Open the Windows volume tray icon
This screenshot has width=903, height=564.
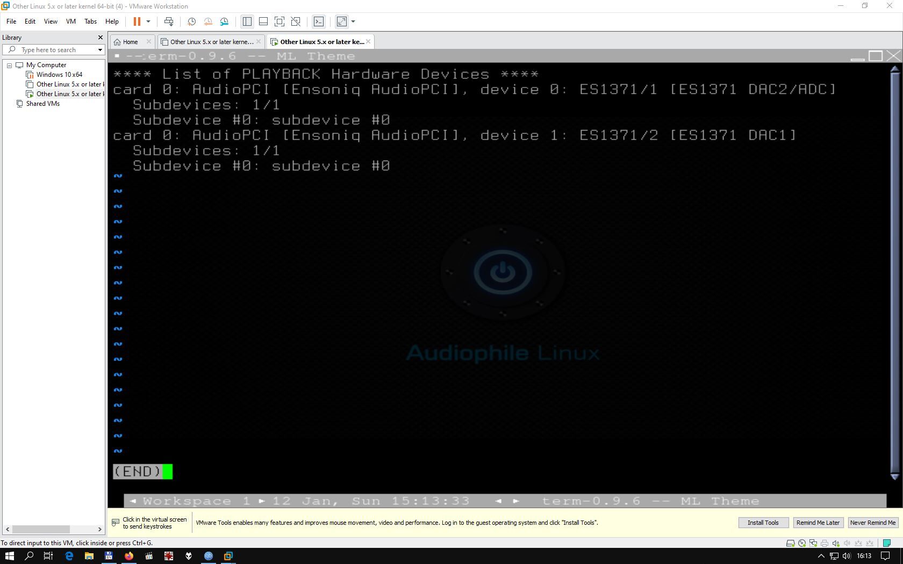pyautogui.click(x=847, y=556)
